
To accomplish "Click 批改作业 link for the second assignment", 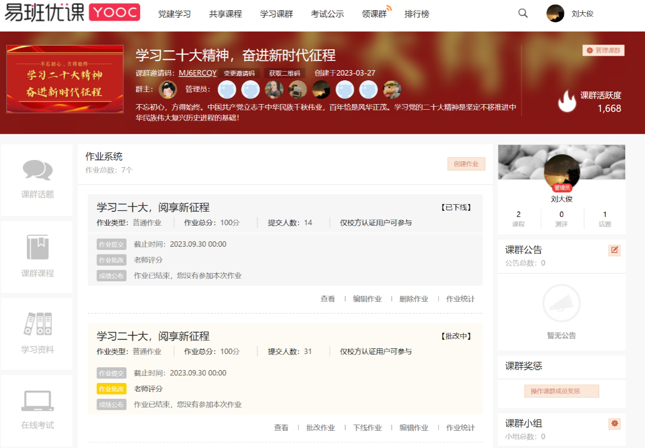I will point(320,428).
